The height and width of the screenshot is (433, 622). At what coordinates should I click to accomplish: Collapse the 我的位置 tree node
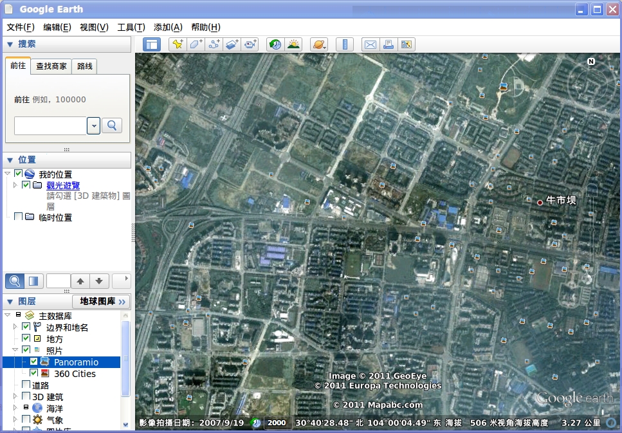8,174
